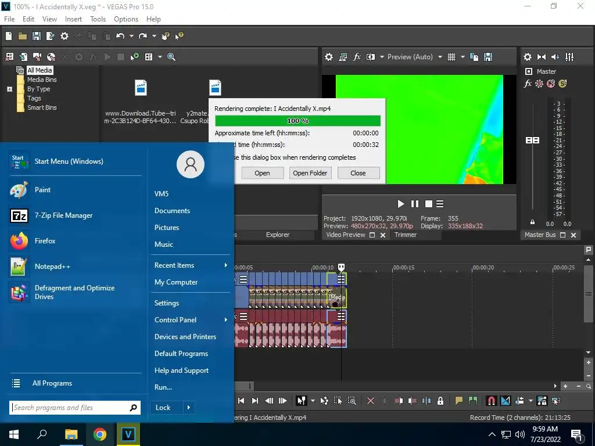This screenshot has width=595, height=446.
Task: Click the Overlays grid icon in preview
Action: coord(451,57)
